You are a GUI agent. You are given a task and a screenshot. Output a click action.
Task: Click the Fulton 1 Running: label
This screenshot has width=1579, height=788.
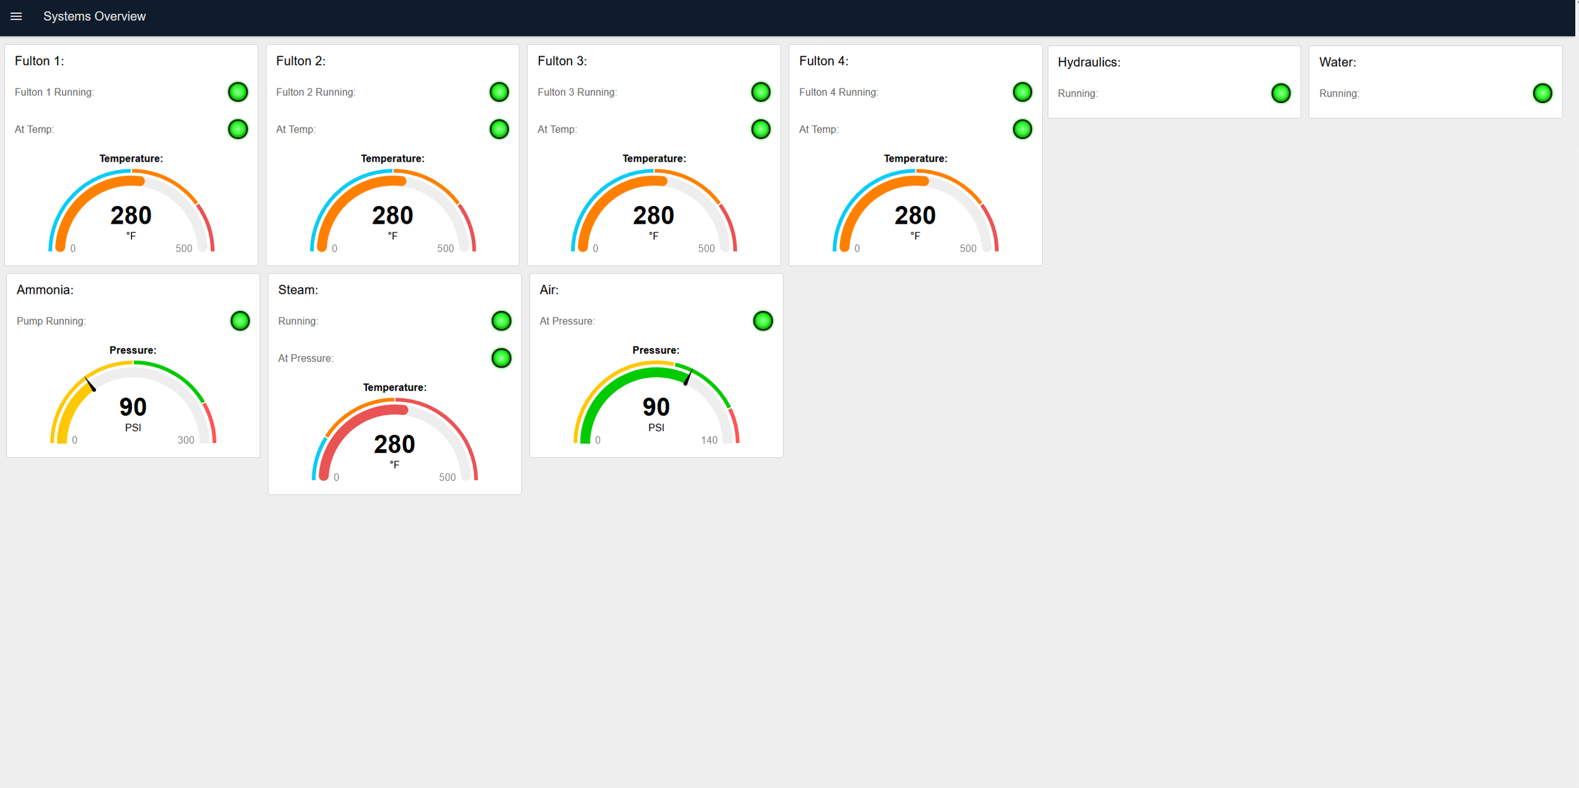54,92
